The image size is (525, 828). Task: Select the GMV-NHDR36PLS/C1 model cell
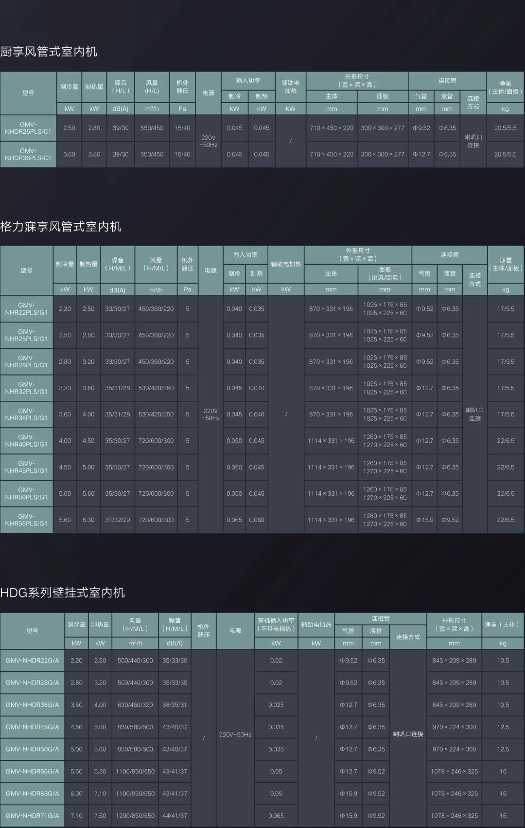28,154
